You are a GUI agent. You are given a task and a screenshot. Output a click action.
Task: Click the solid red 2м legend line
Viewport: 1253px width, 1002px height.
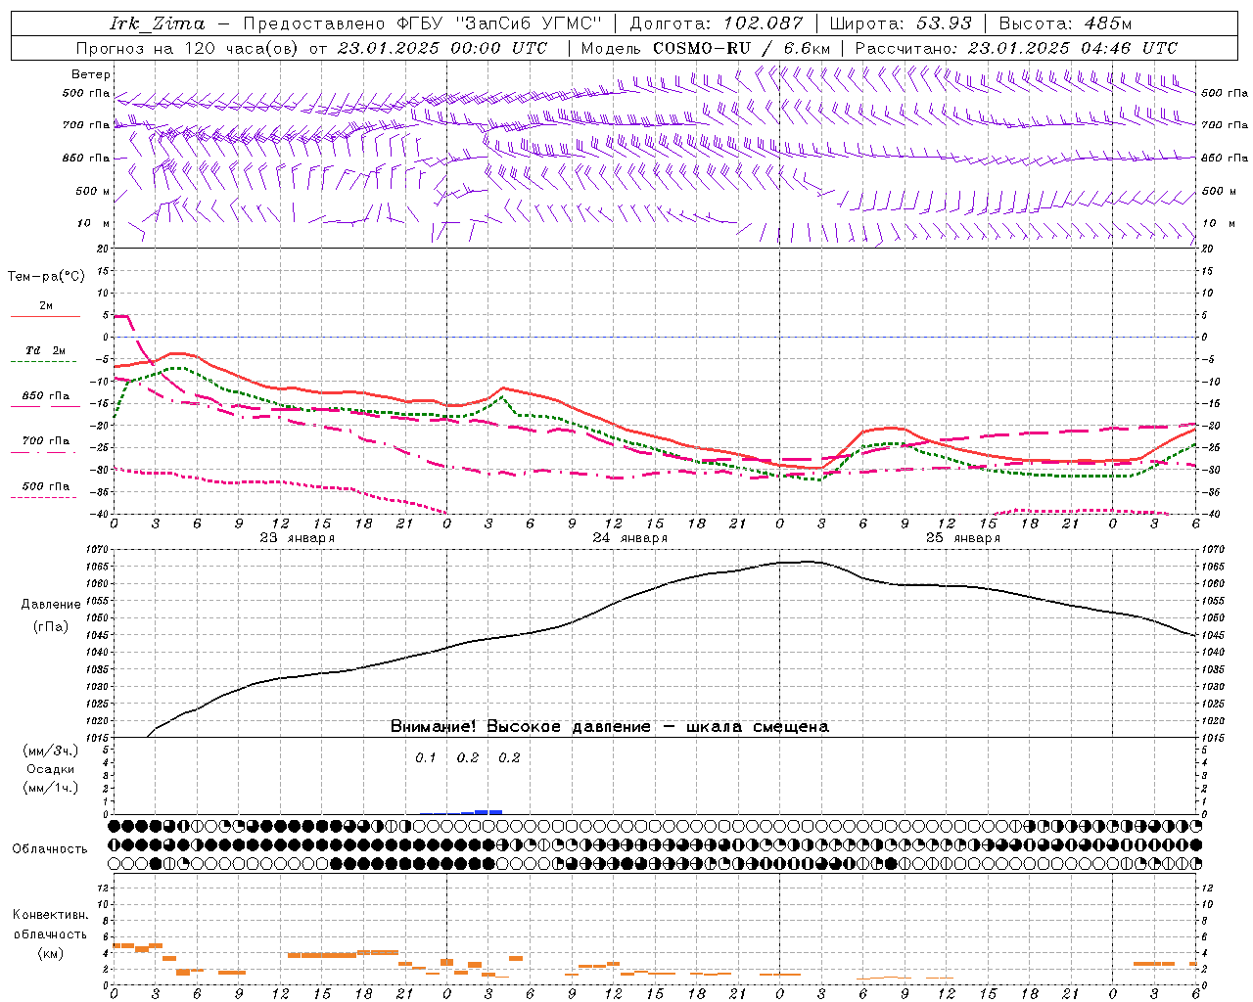pyautogui.click(x=45, y=316)
